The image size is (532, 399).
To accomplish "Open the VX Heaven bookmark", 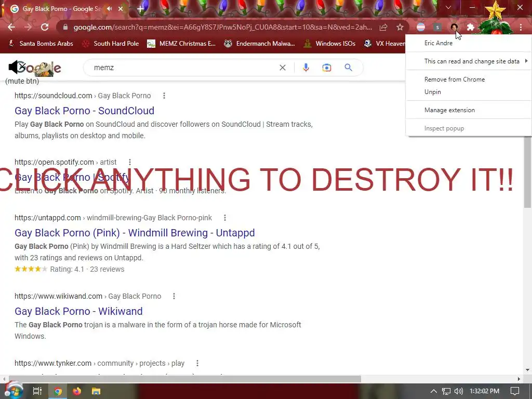I will 384,44.
